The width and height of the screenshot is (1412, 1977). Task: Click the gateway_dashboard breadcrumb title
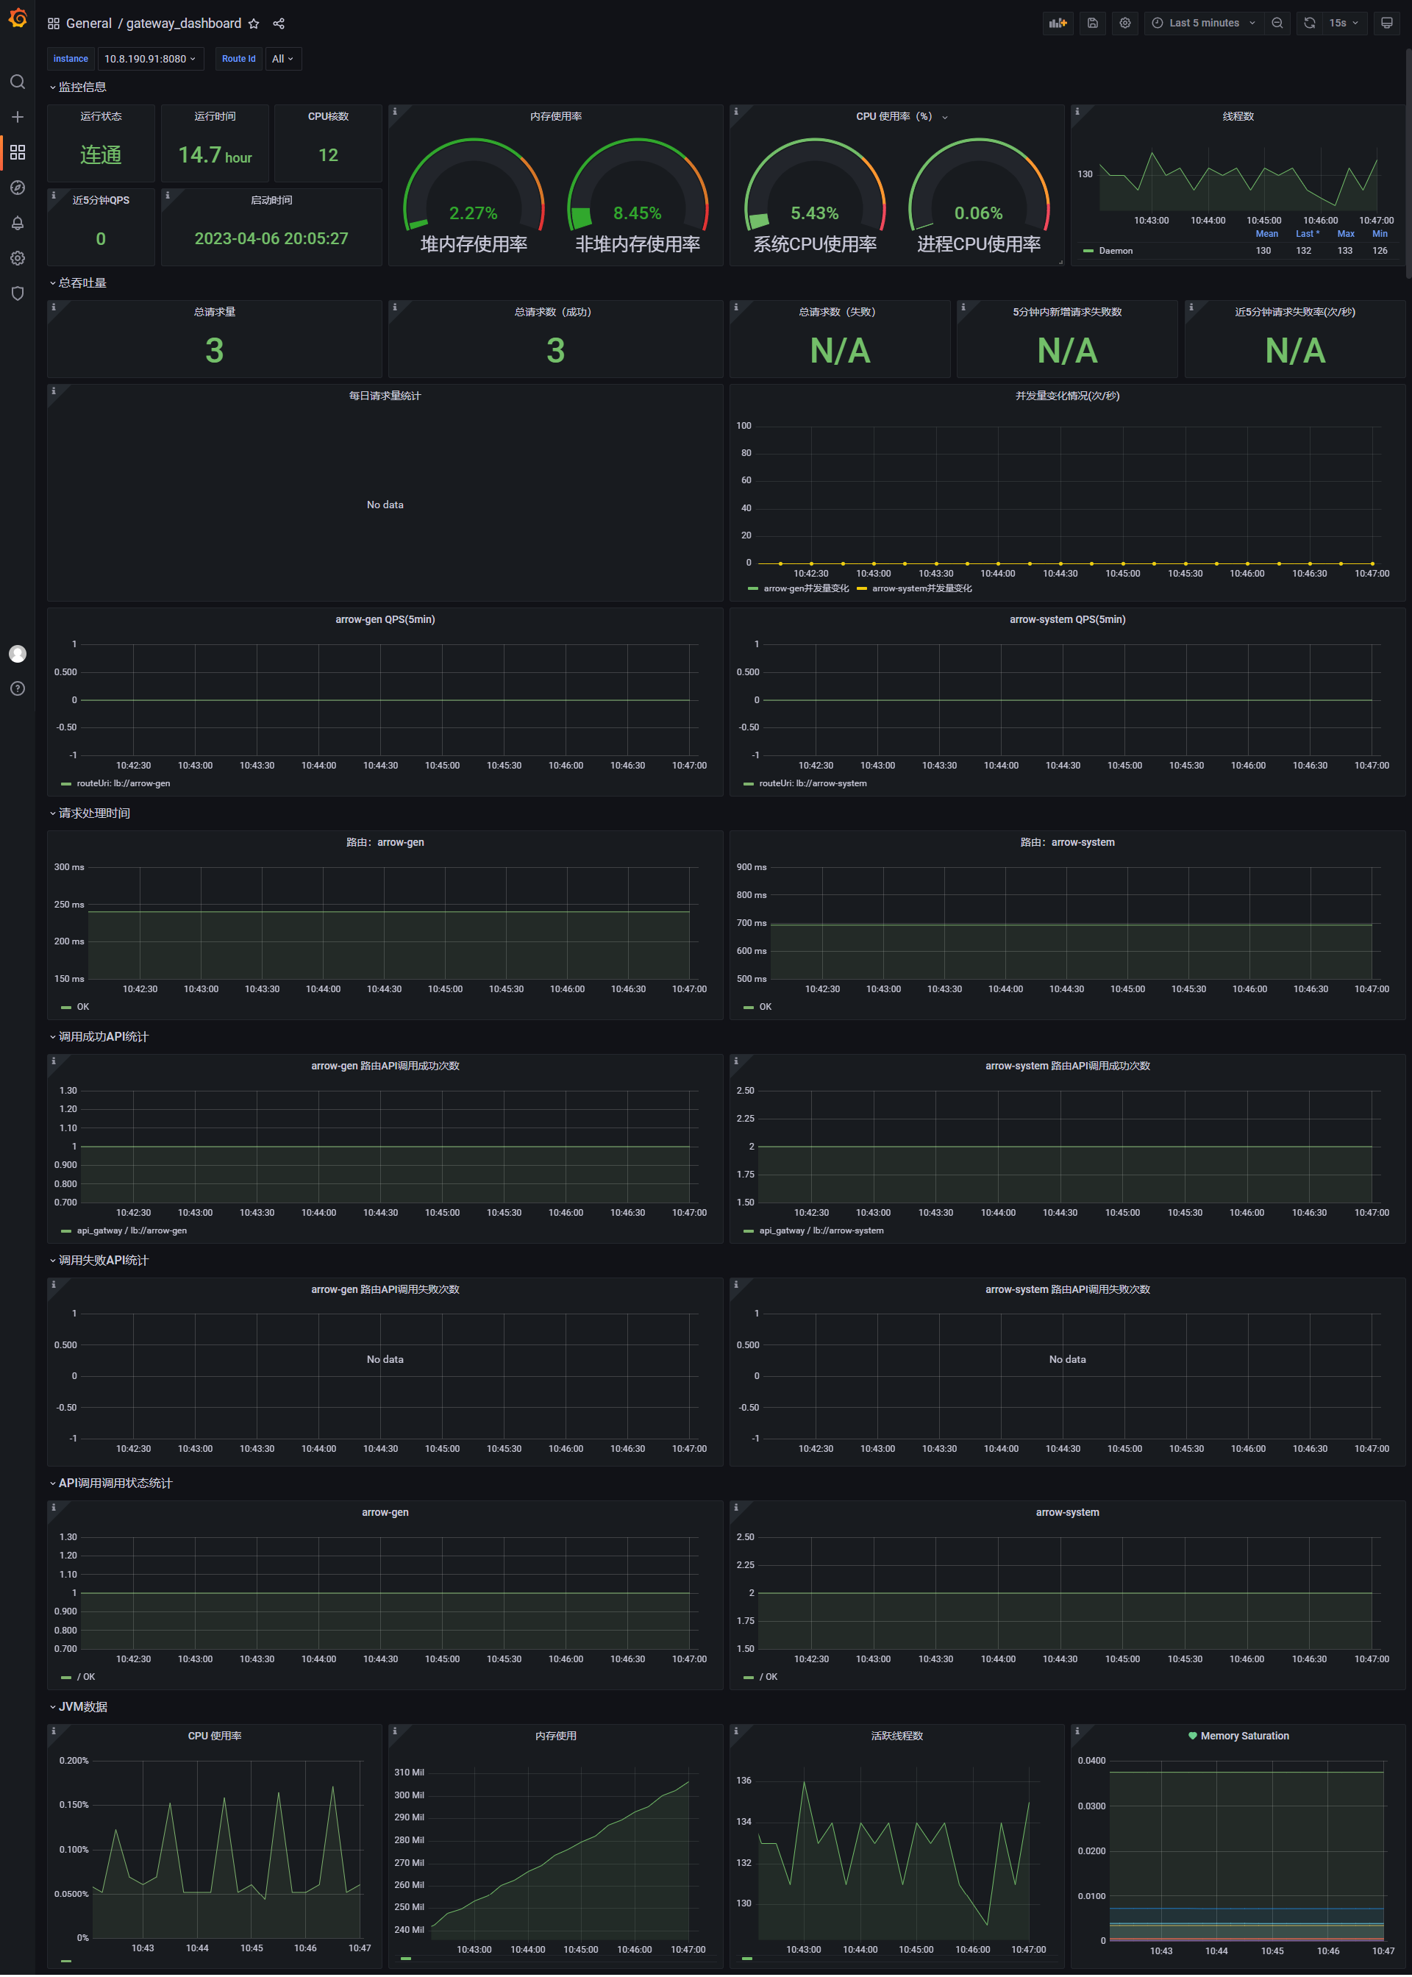[x=183, y=24]
